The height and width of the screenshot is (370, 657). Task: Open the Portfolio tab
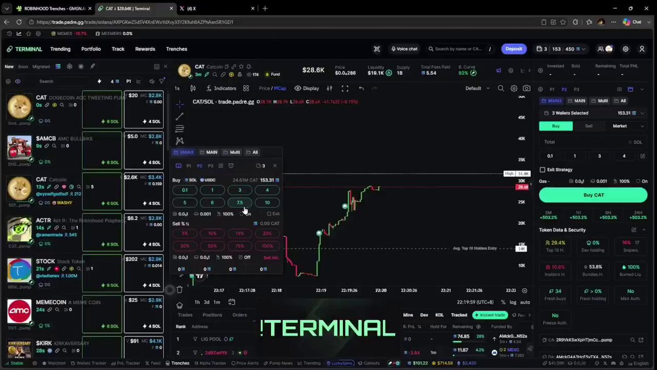[x=91, y=49]
